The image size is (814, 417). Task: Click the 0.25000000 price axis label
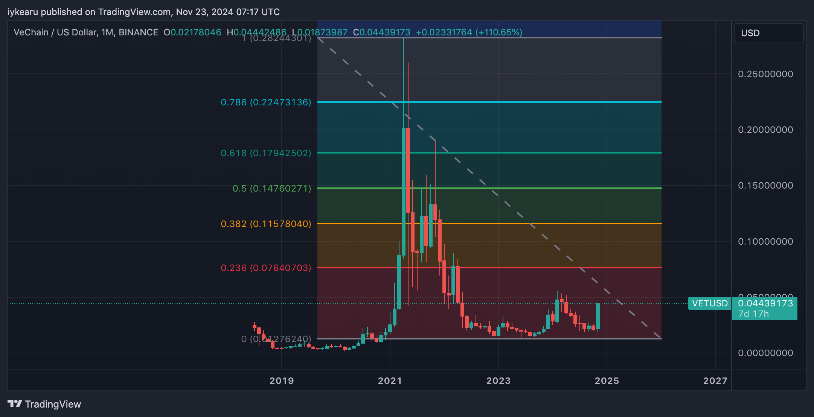click(765, 74)
